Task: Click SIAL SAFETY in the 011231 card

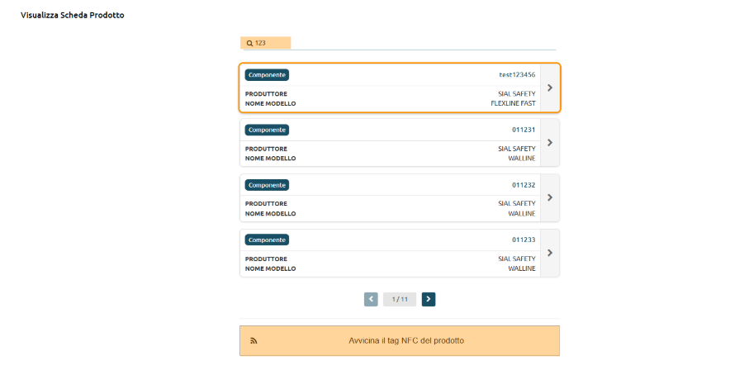Action: point(517,149)
